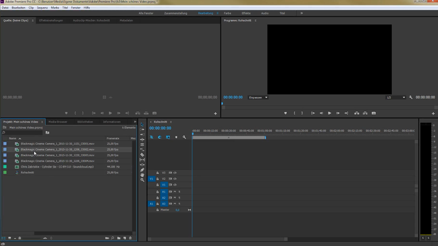Screen dimensions: 438x246
Task: Open 1/2 playback resolution dropdown
Action: tap(396, 98)
